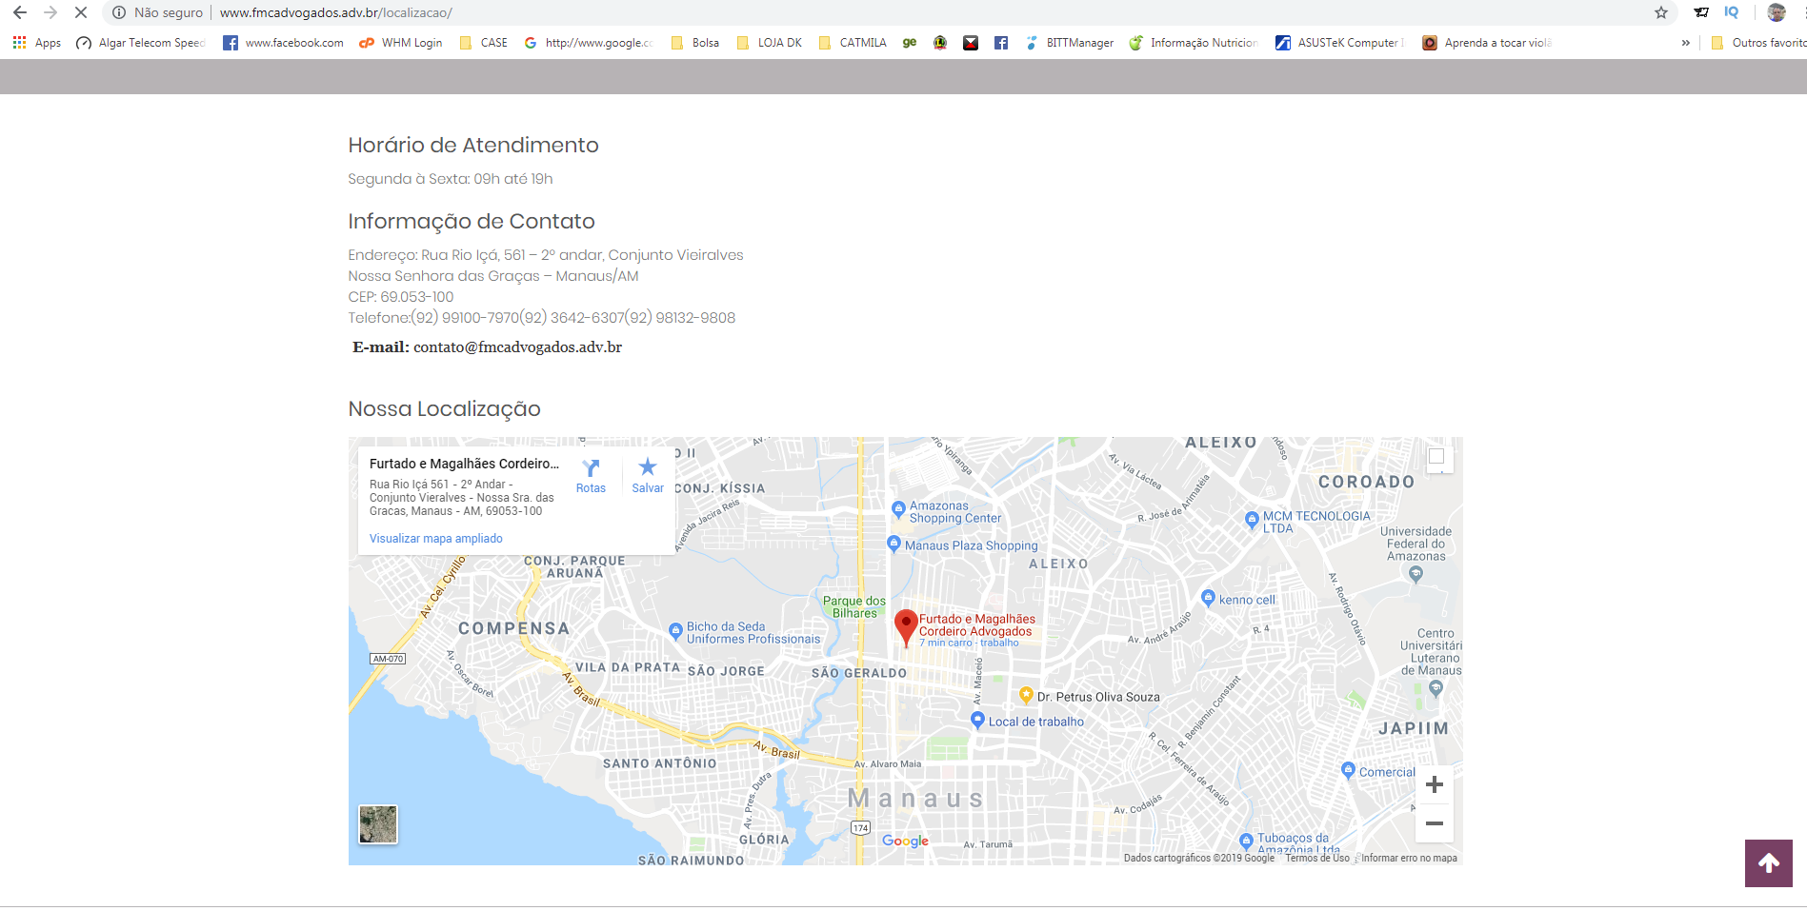Open the WHM Login bookmark

click(401, 43)
